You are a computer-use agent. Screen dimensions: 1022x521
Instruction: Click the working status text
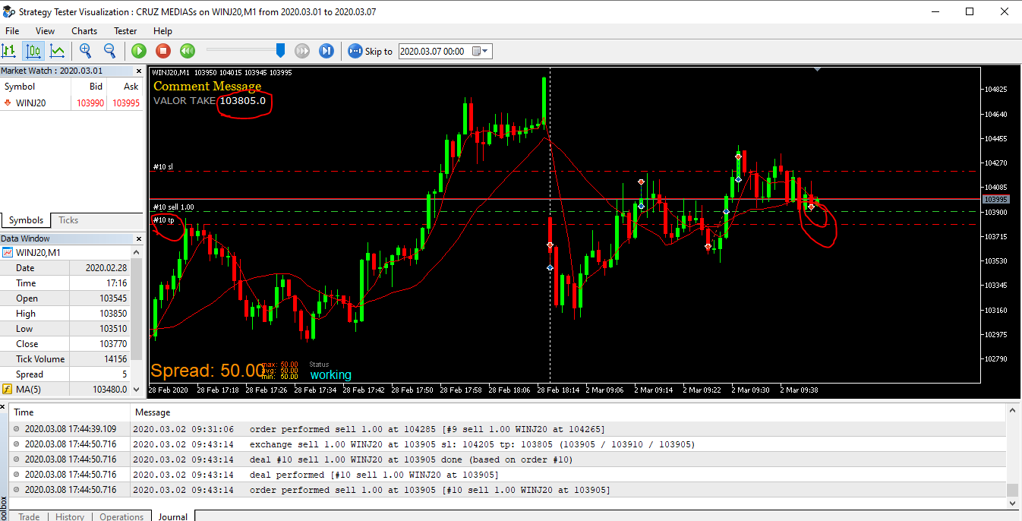330,375
